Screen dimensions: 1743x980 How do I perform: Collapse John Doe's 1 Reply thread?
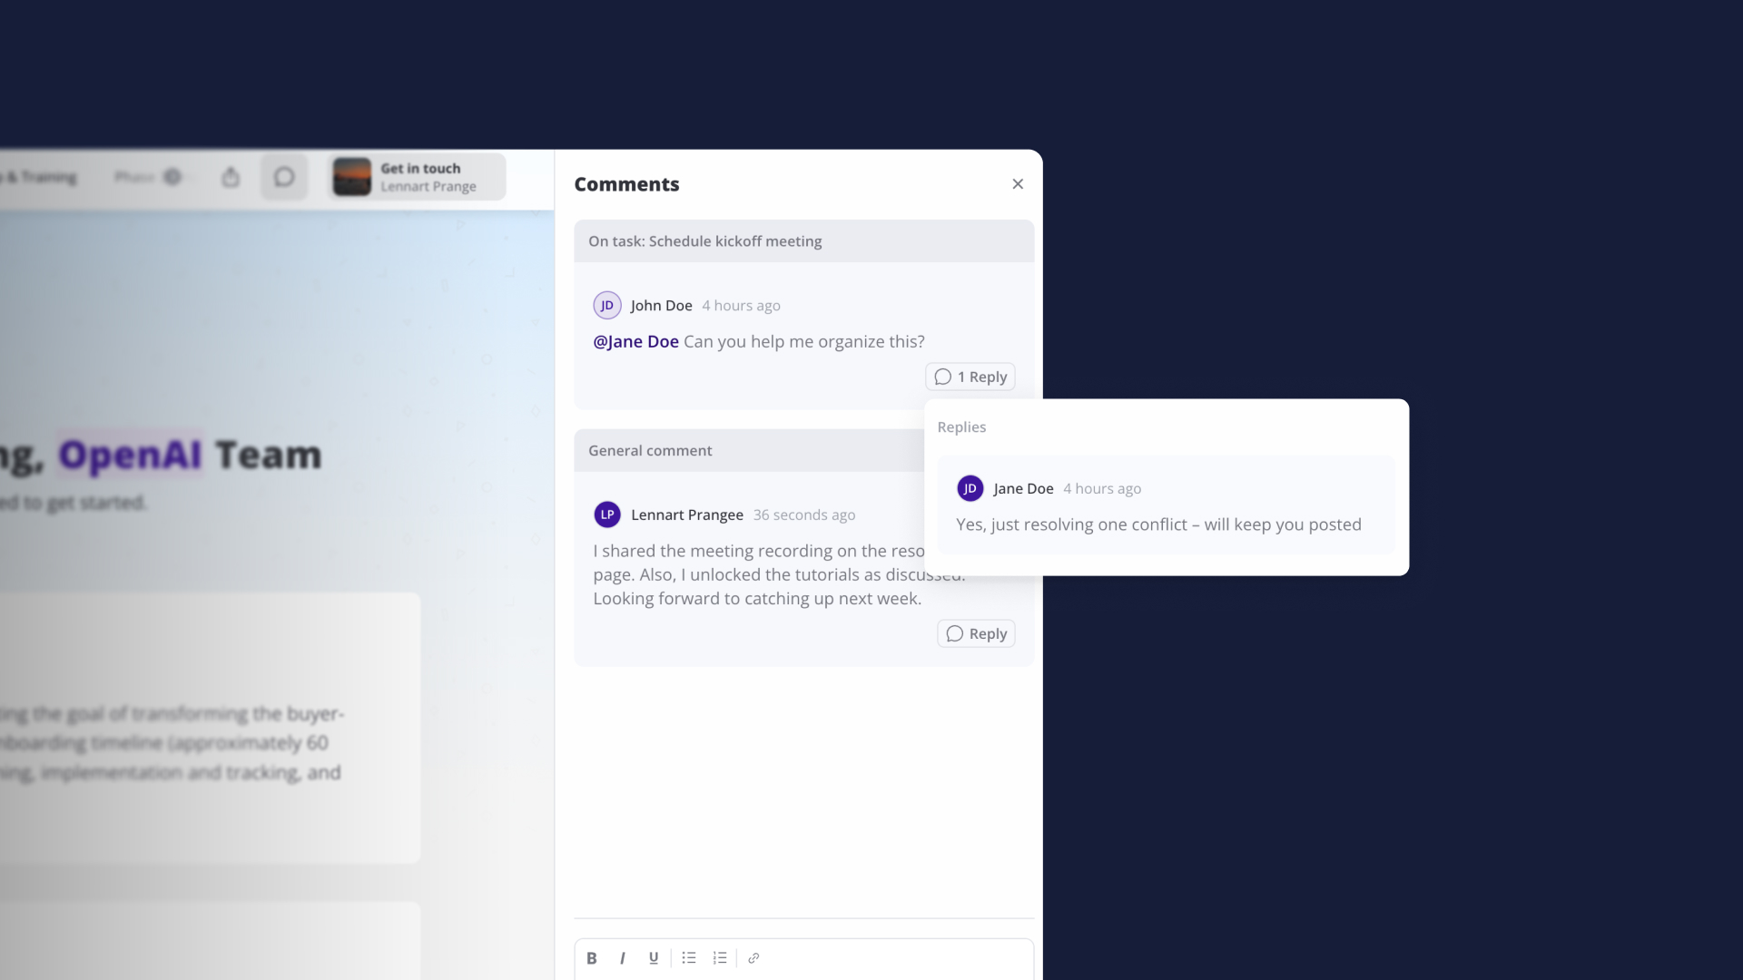pos(970,377)
